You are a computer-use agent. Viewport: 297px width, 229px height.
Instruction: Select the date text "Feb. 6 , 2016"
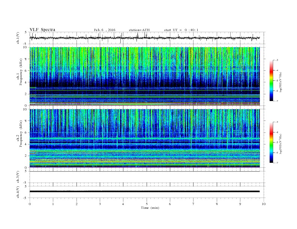click(105, 30)
